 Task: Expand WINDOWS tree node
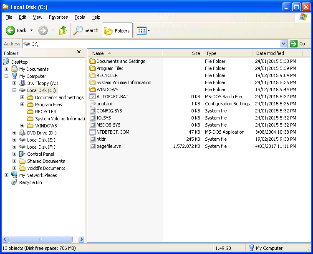[23, 126]
